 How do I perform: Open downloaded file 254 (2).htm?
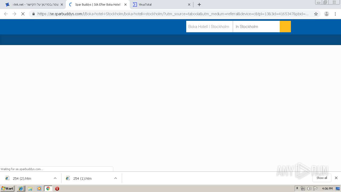(22, 178)
